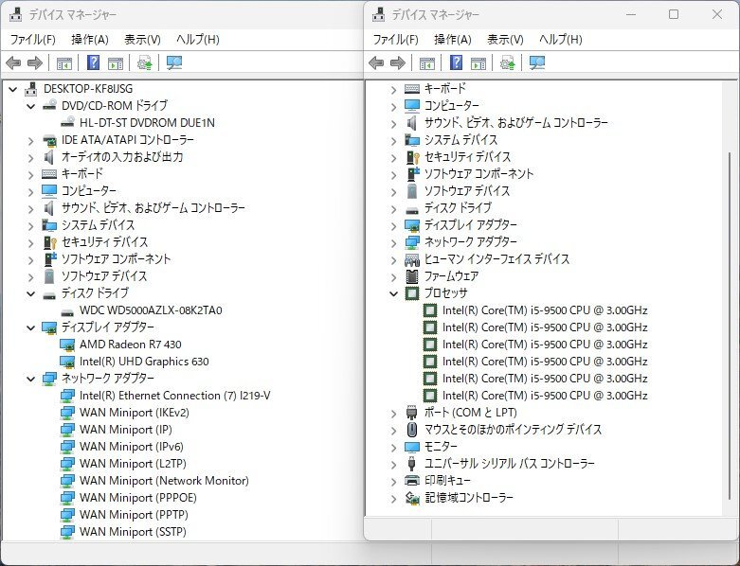This screenshot has width=740, height=566.
Task: Click Forward arrow in left window toolbar
Action: (35, 62)
